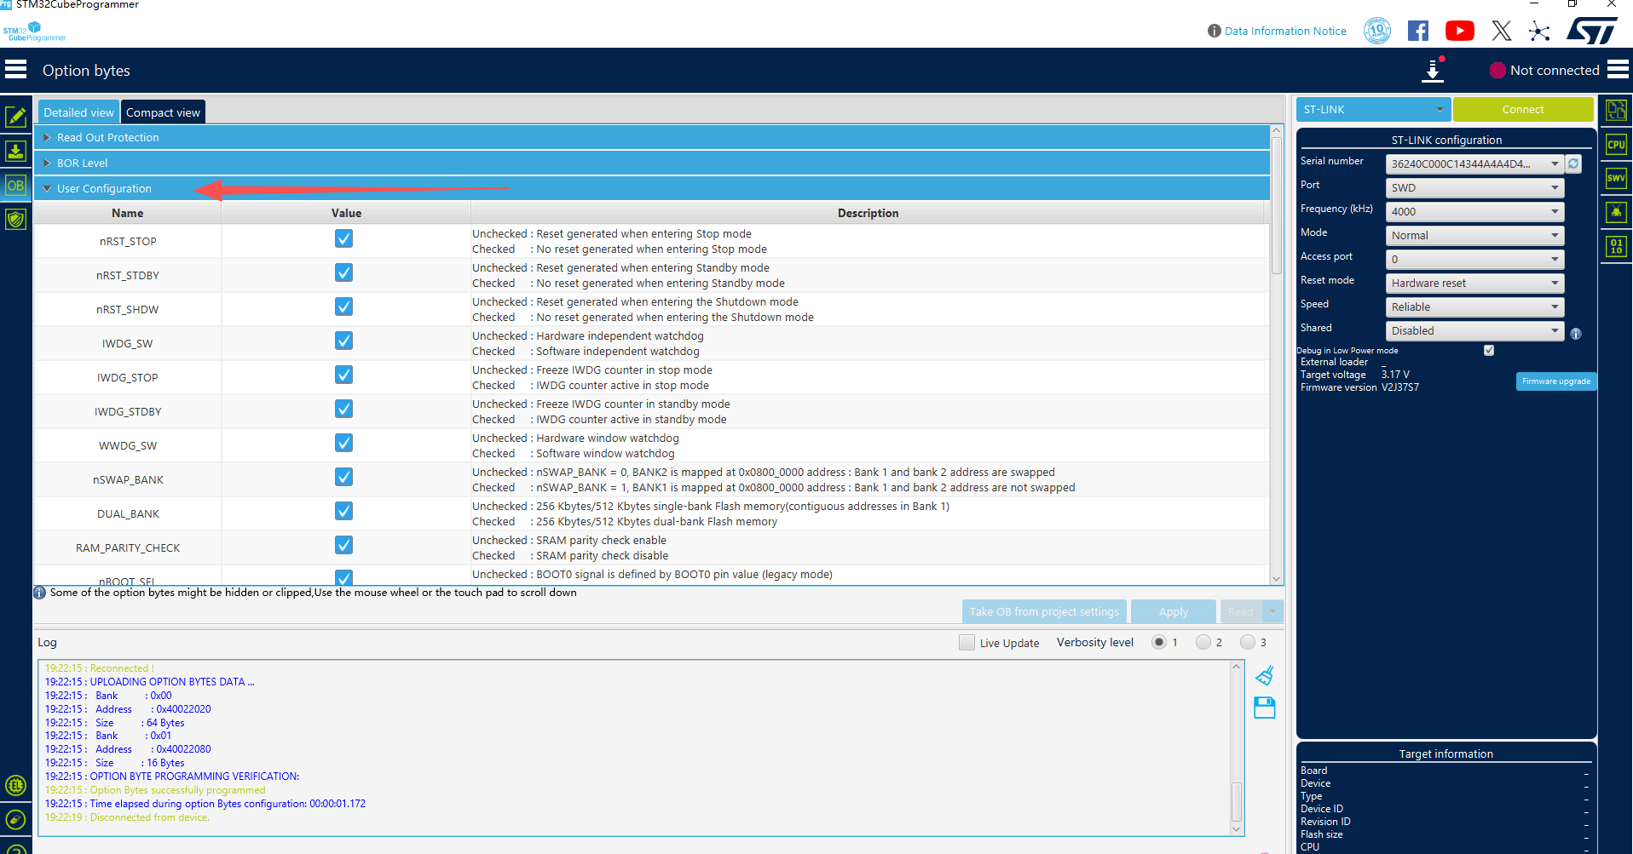Click the Shared mode info icon

(x=1576, y=334)
